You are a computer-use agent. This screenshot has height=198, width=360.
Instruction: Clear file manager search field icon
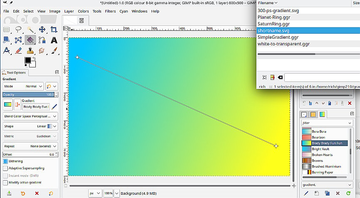(280, 77)
